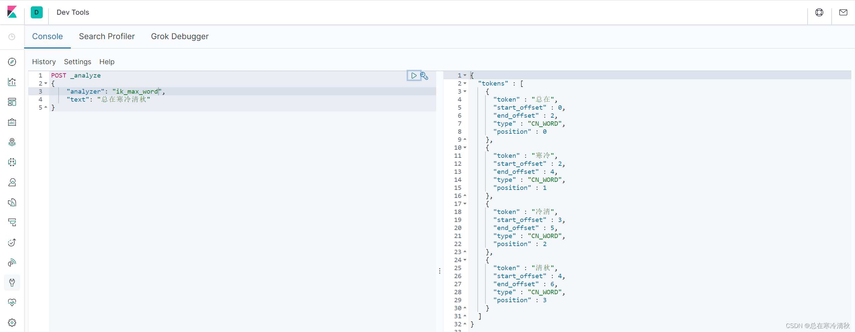The image size is (855, 332).
Task: Open the History panel
Action: [44, 62]
